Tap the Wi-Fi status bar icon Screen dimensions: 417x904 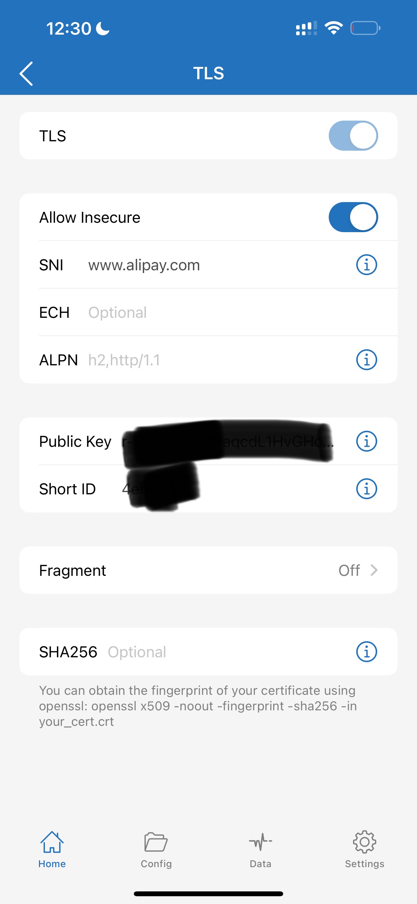(334, 28)
